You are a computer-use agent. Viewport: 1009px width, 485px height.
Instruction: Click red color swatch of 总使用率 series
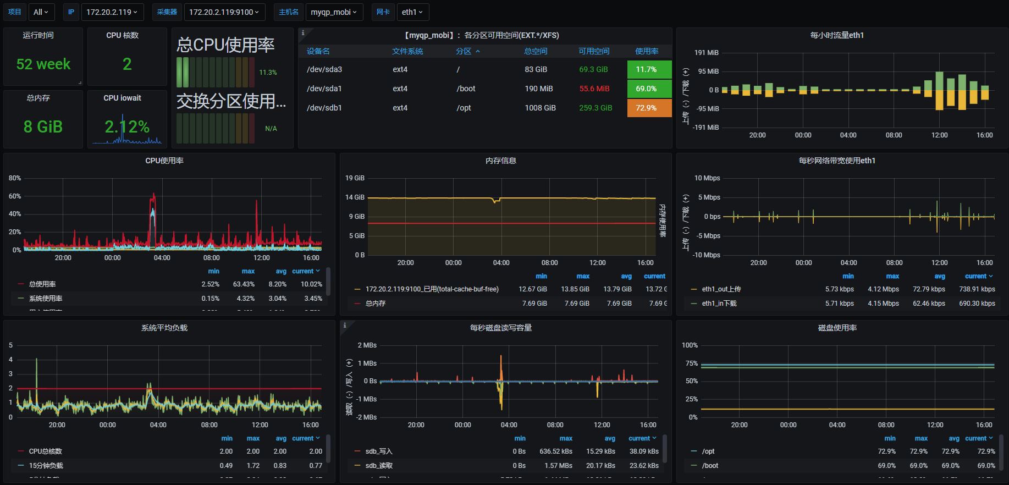[x=21, y=284]
